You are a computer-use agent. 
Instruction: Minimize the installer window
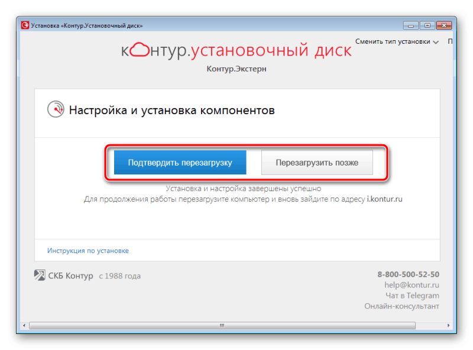coord(410,25)
